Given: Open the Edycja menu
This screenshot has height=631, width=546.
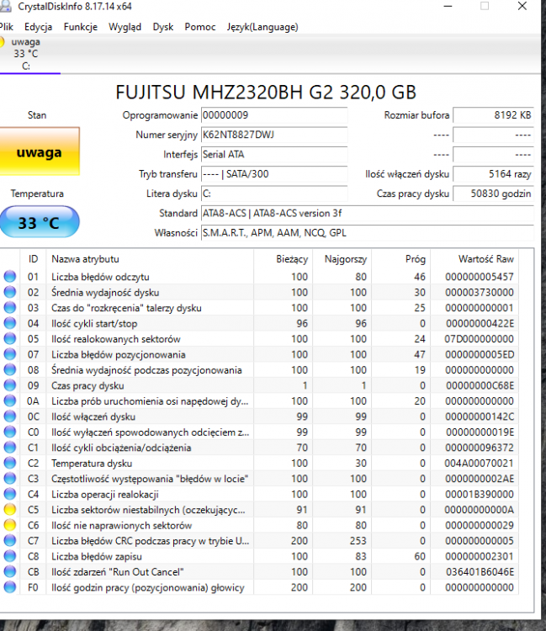Looking at the screenshot, I should coord(38,27).
